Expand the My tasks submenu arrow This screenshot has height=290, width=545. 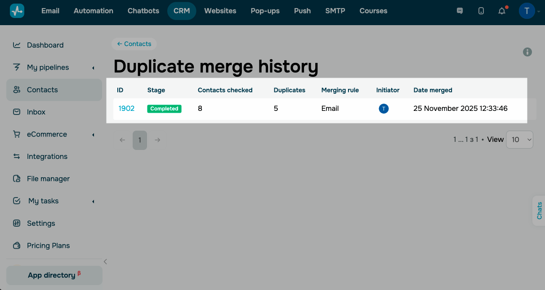pos(93,202)
